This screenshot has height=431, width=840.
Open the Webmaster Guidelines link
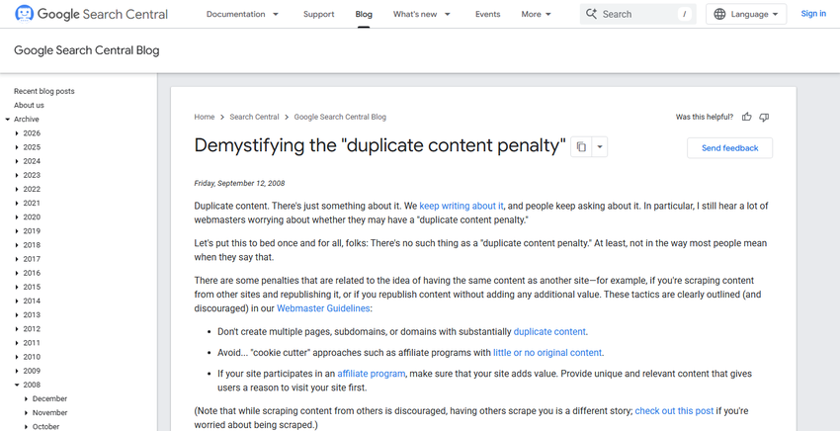point(323,308)
